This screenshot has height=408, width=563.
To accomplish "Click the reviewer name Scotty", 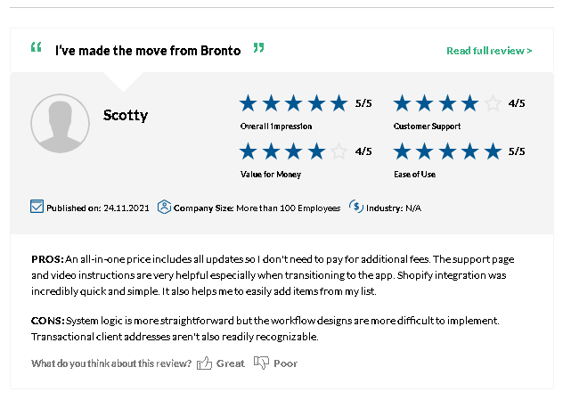I will (126, 115).
